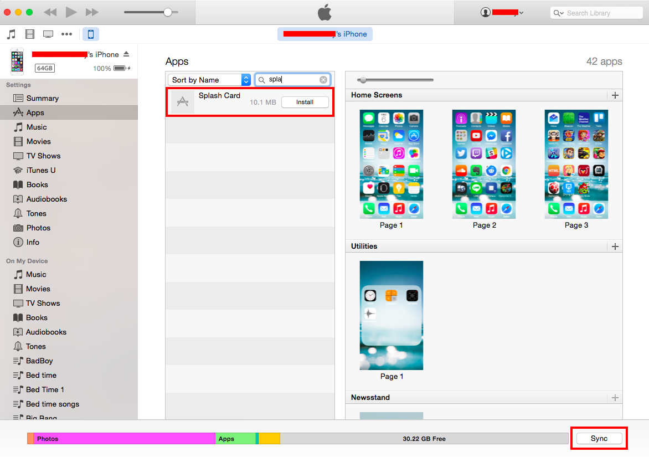Open Audiobooks under On My Device
The height and width of the screenshot is (457, 649).
(69, 332)
